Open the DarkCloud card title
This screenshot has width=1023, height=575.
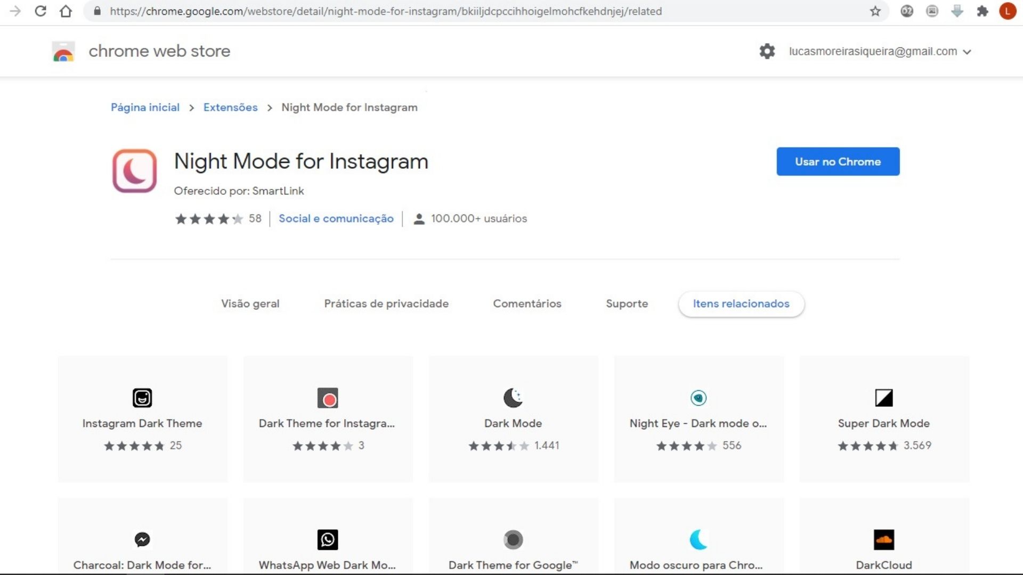click(x=884, y=565)
